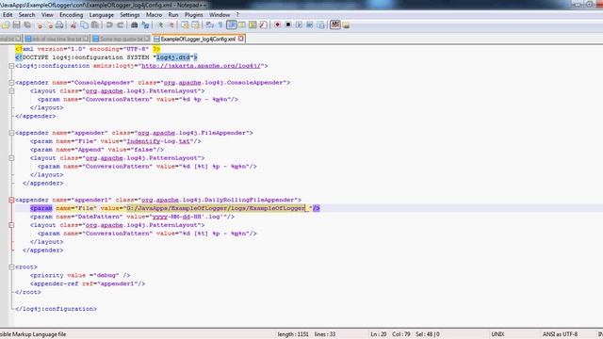Click the Zoom In toolbar icon
Screen dimensions: 603x339
(161, 25)
